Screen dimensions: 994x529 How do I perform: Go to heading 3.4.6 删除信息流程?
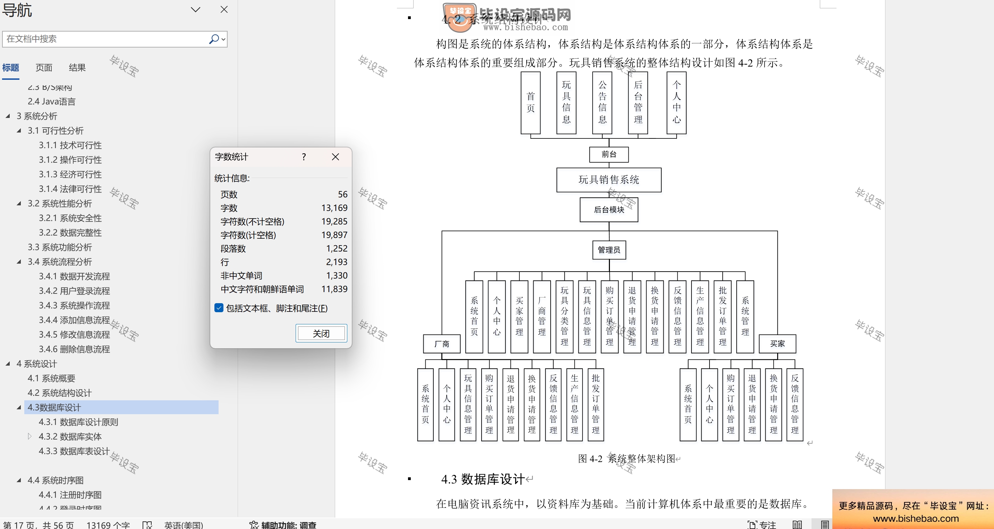point(75,349)
